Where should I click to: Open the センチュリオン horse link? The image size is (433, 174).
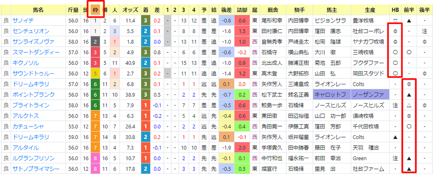tap(31, 31)
